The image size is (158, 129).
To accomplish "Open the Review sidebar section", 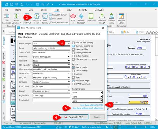I will point(4,58).
